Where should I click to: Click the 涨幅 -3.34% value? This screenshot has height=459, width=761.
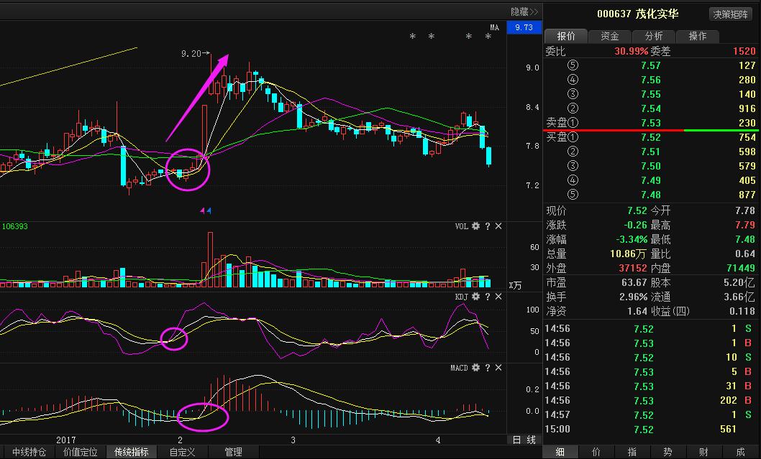click(x=632, y=239)
